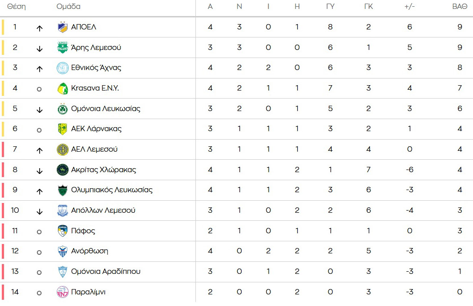Select the Krasava Ε.Ν.Υ. logo
The width and height of the screenshot is (473, 306).
click(62, 88)
